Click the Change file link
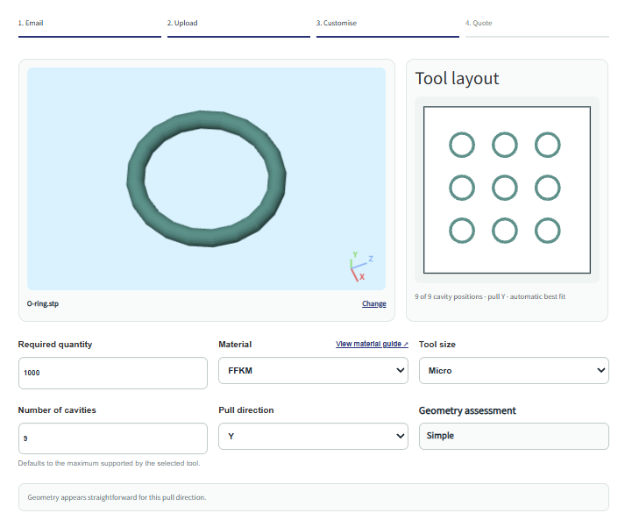 coord(373,303)
